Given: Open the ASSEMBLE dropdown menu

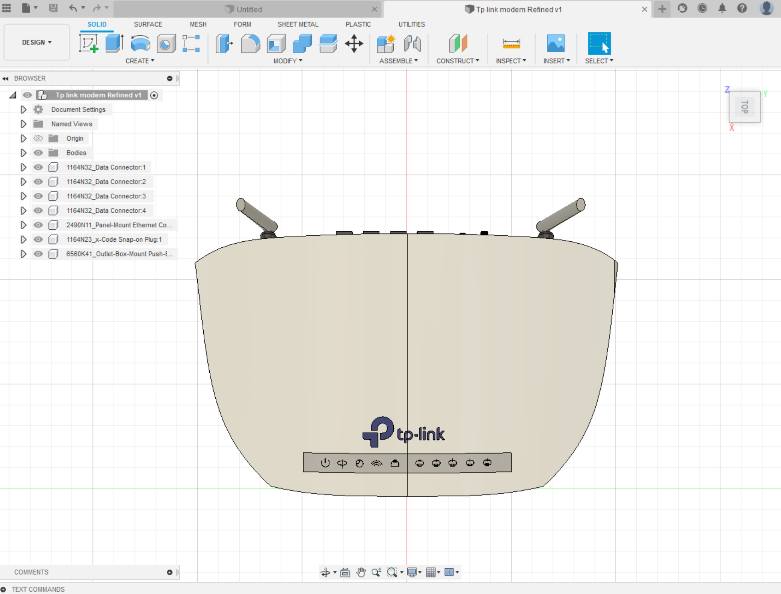Looking at the screenshot, I should pos(399,61).
